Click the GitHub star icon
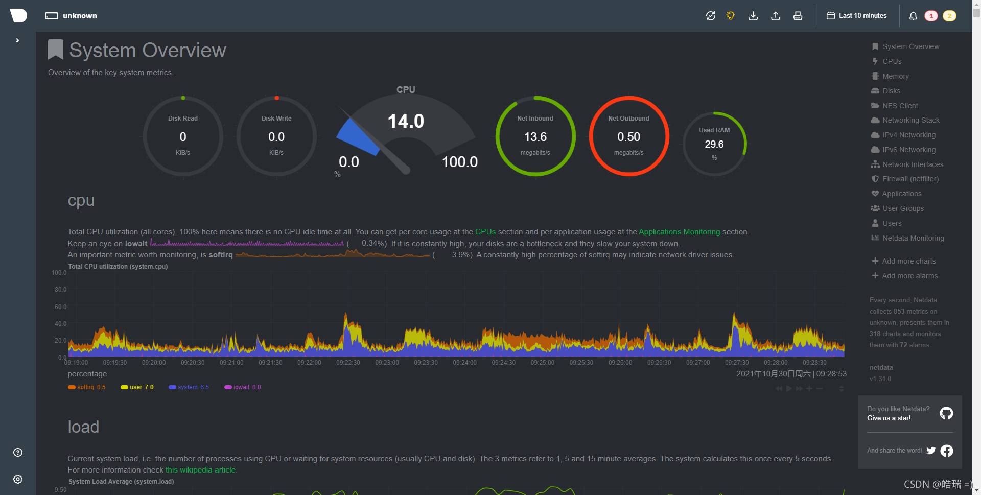The image size is (981, 495). [x=946, y=413]
